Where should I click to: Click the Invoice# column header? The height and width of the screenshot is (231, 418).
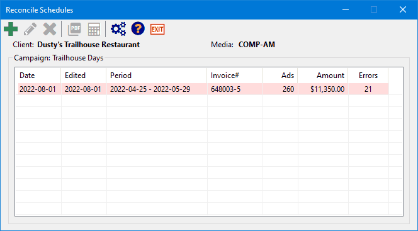coord(235,76)
